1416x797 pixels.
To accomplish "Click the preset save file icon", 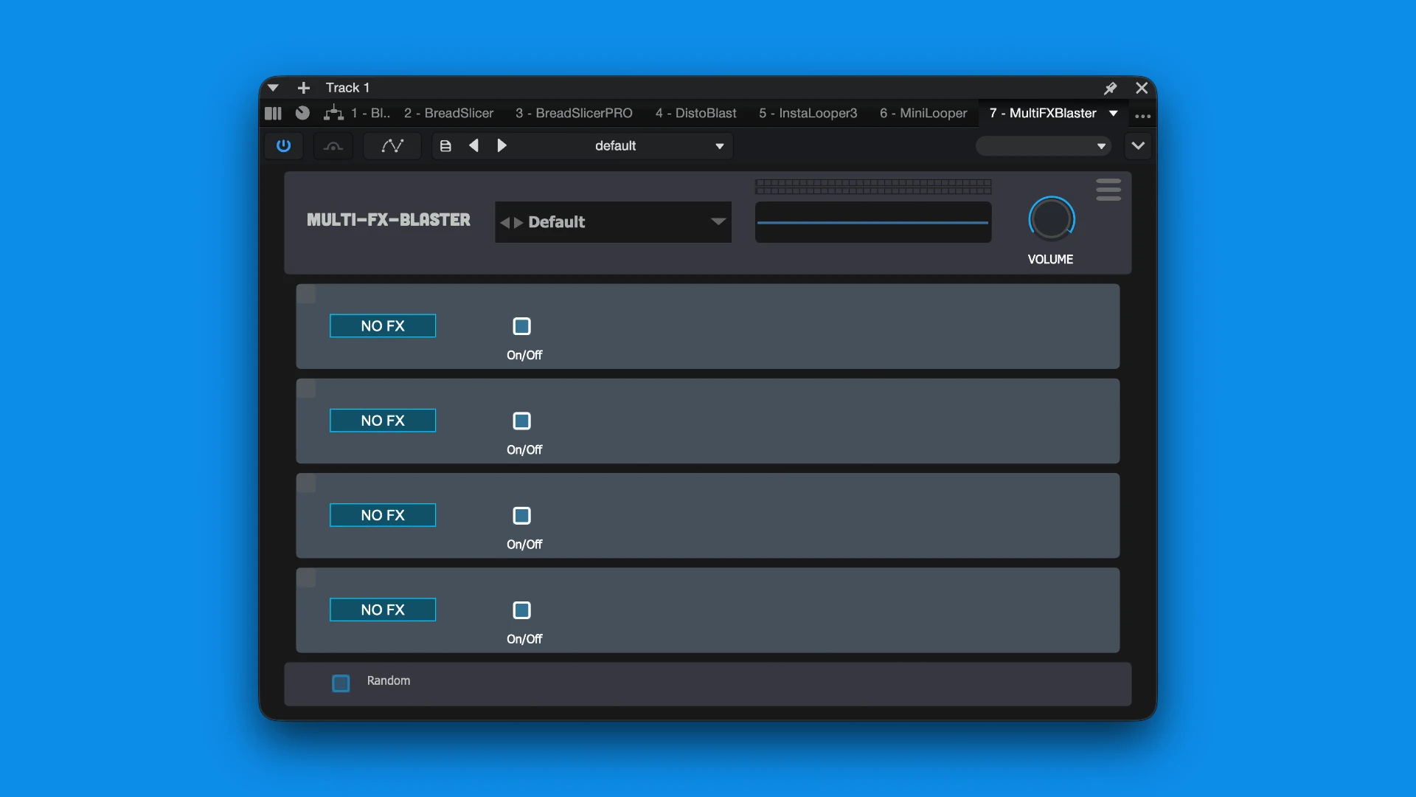I will pyautogui.click(x=445, y=146).
